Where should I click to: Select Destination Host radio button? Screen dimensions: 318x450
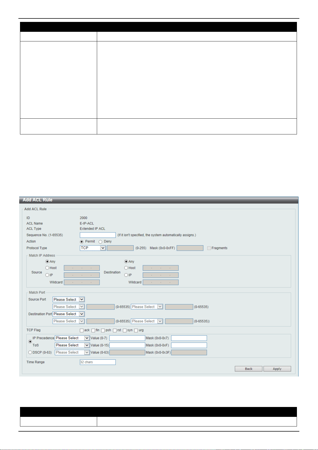pyautogui.click(x=126, y=268)
